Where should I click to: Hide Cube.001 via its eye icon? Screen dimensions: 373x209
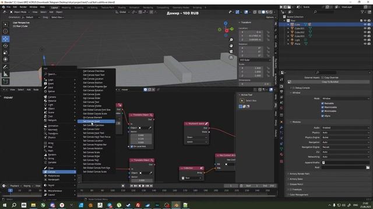coord(365,28)
